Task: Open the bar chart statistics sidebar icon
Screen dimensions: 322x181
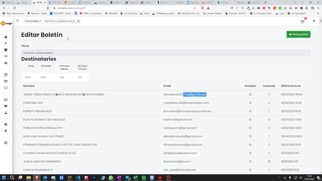Action: [6, 63]
